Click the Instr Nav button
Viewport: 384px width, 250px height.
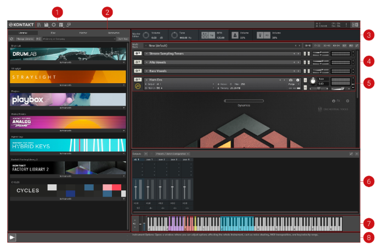coord(123,39)
